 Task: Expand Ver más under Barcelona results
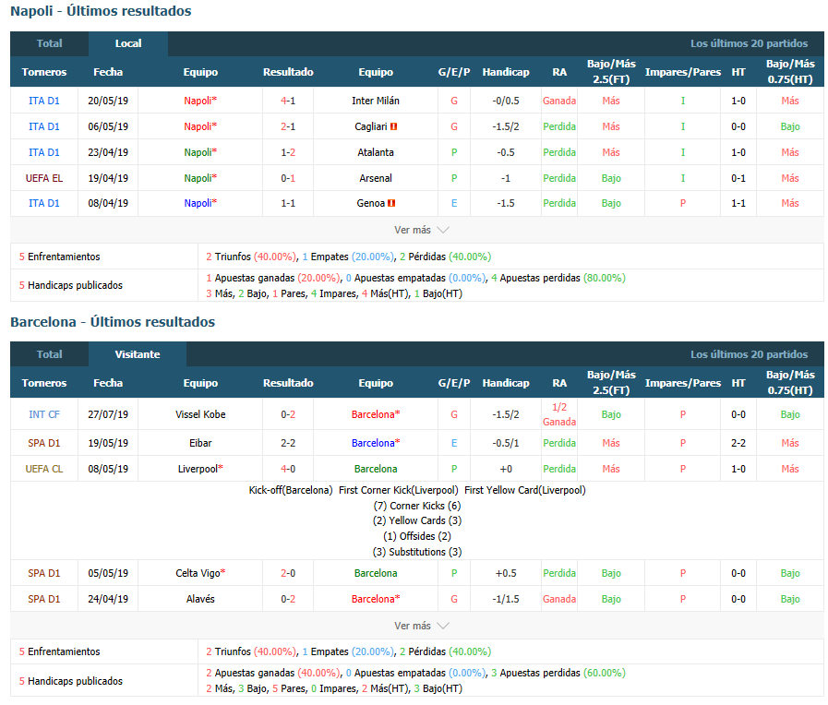tap(421, 626)
